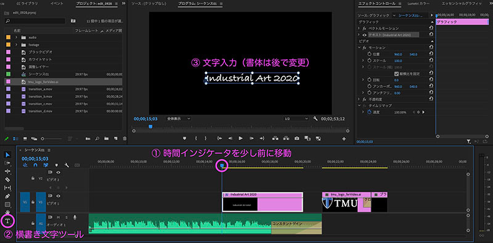Mark Out point in program monitor
The height and width of the screenshot is (243, 493).
tap(206, 138)
